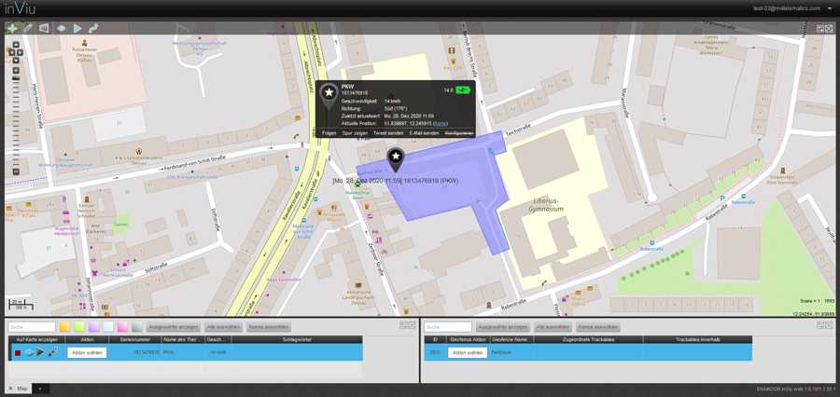Toggle the red square marker on PKW row
The image size is (840, 397).
click(18, 352)
